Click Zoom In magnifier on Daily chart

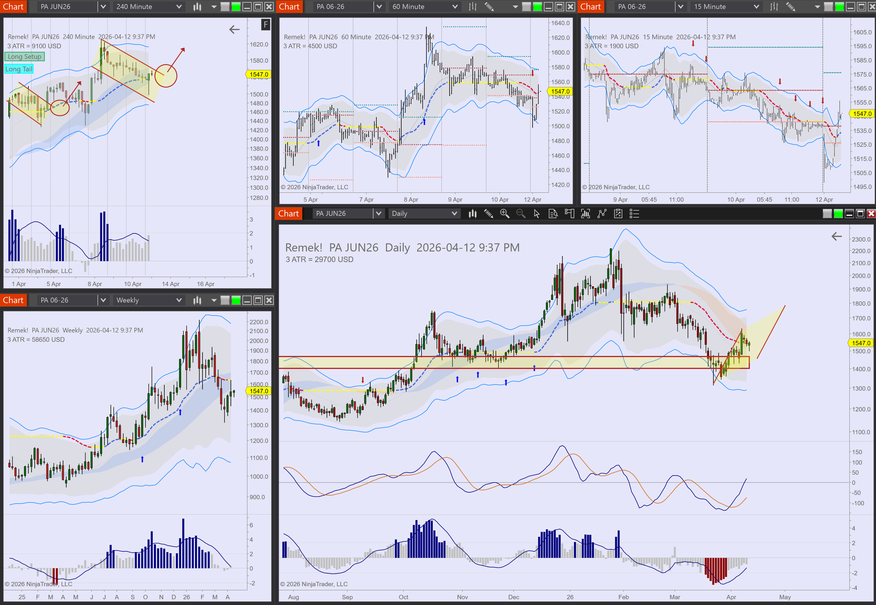(505, 214)
